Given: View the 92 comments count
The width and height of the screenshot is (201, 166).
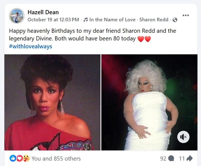Looking at the screenshot, I should [x=163, y=158].
